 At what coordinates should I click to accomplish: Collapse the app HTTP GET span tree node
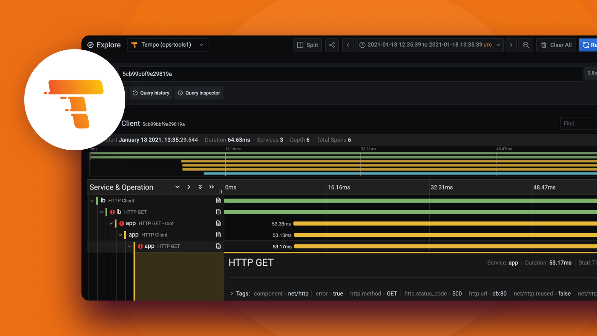(x=130, y=246)
